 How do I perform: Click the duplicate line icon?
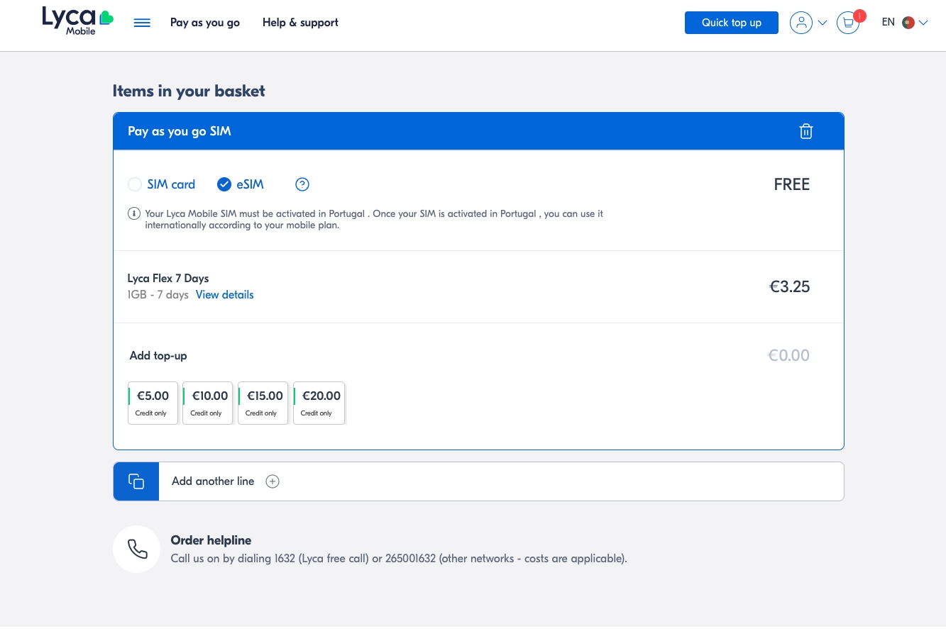tap(136, 481)
